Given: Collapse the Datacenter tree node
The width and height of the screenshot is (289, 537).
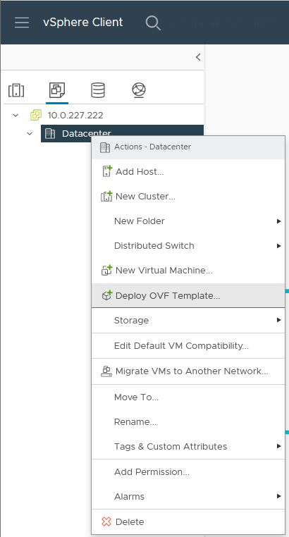Looking at the screenshot, I should (30, 134).
